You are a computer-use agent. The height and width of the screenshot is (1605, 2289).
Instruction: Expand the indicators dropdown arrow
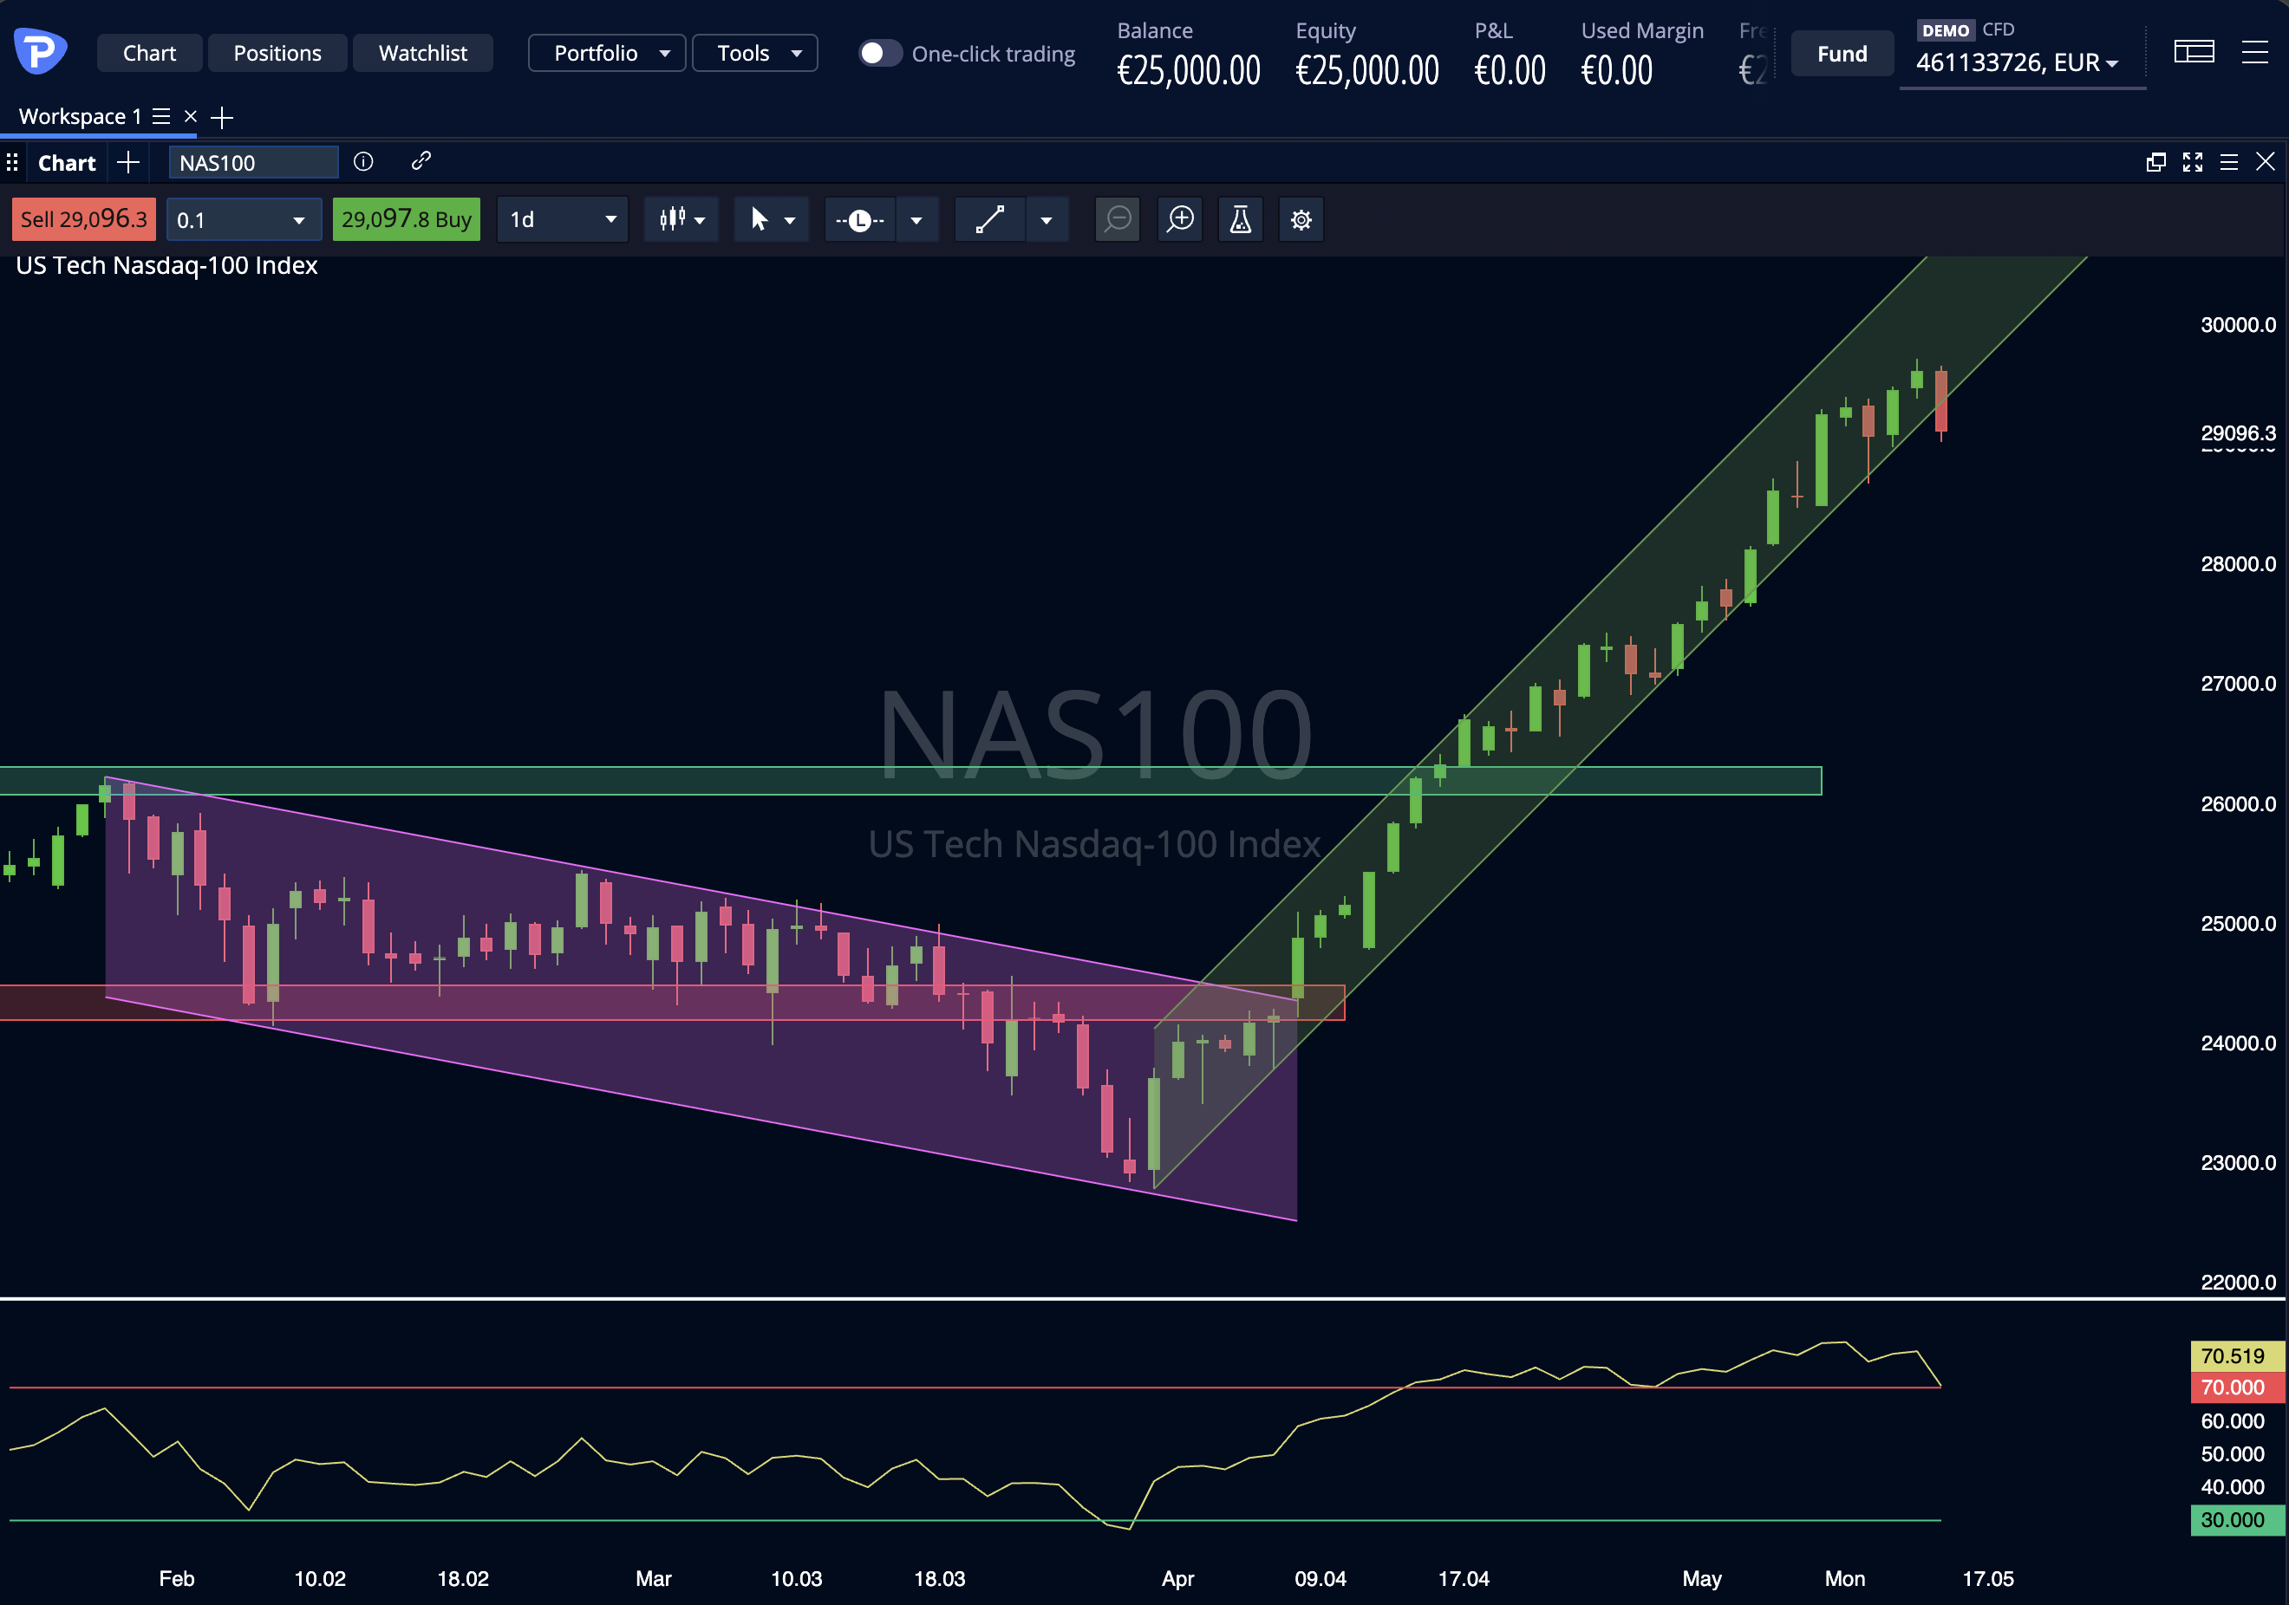point(916,220)
